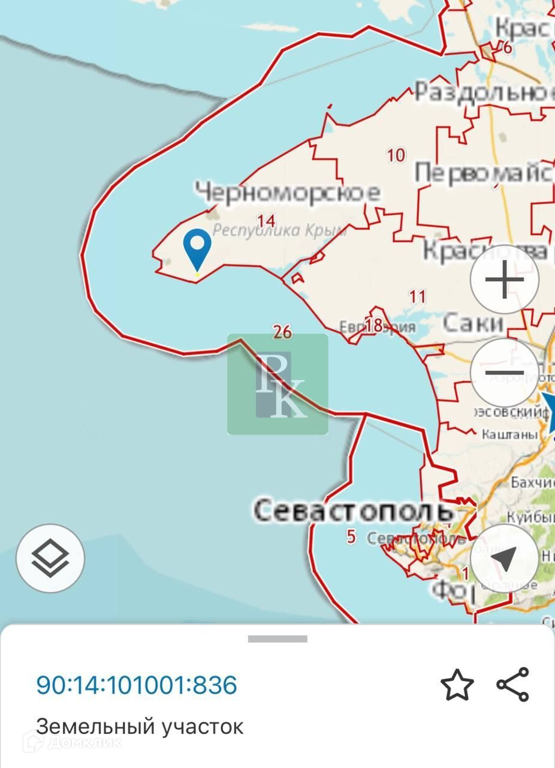Open cadastral number 90:14:101001:836
This screenshot has height=768, width=555.
pyautogui.click(x=137, y=685)
